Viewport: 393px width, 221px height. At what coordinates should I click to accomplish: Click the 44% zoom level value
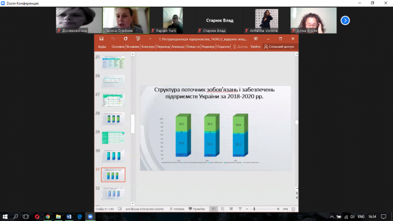click(x=285, y=209)
